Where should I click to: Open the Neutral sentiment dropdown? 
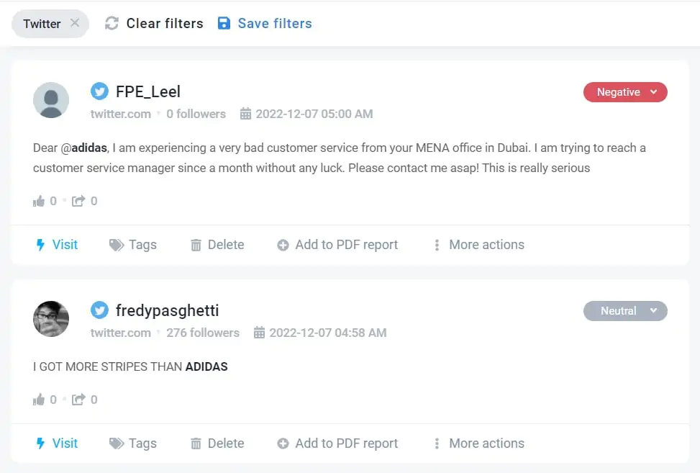[624, 311]
